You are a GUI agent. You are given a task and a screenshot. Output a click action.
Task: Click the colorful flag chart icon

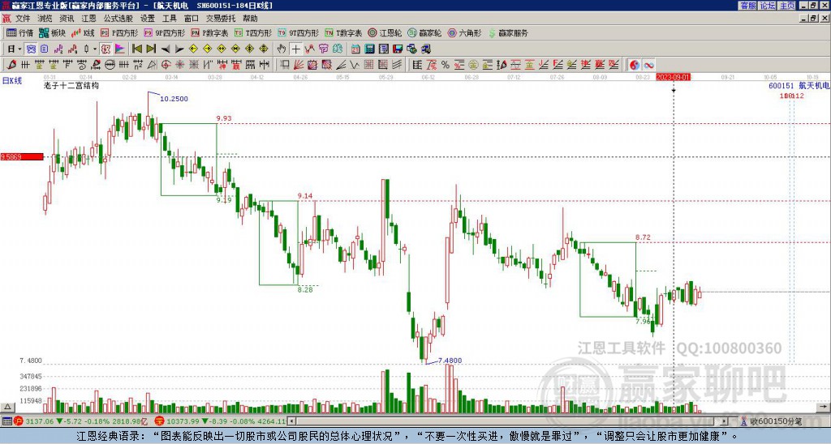[120, 49]
